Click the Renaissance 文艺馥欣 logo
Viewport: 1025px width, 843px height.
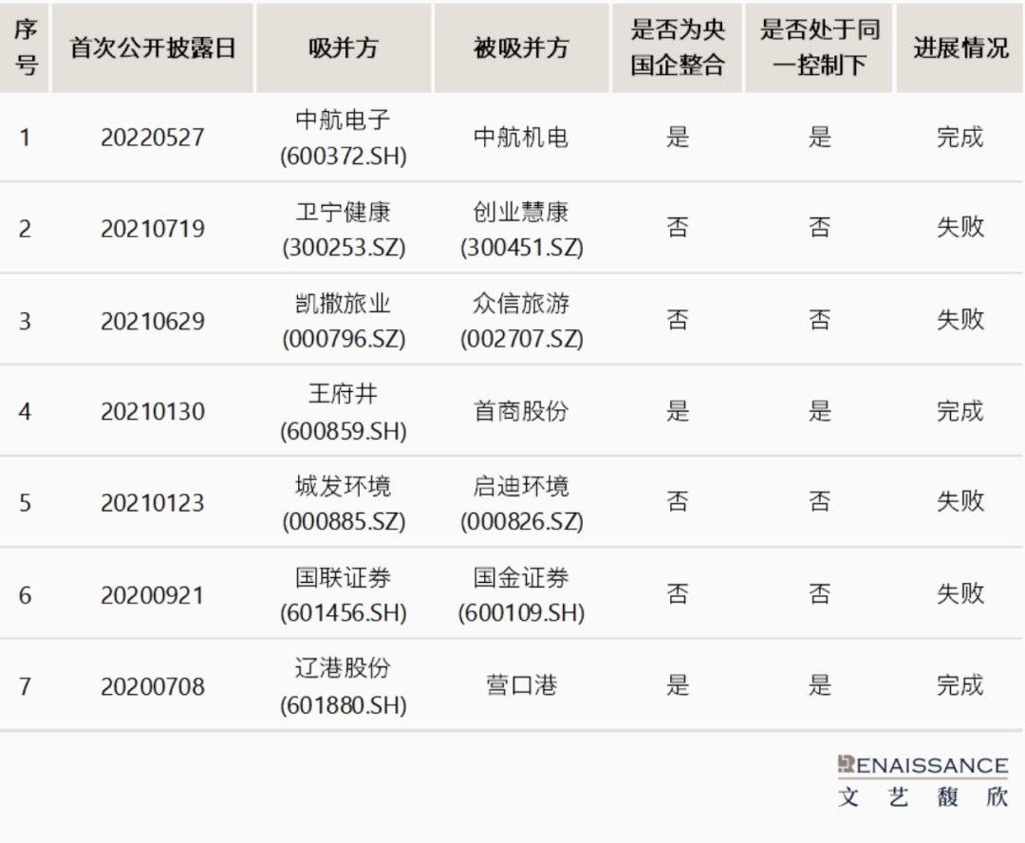point(923,781)
